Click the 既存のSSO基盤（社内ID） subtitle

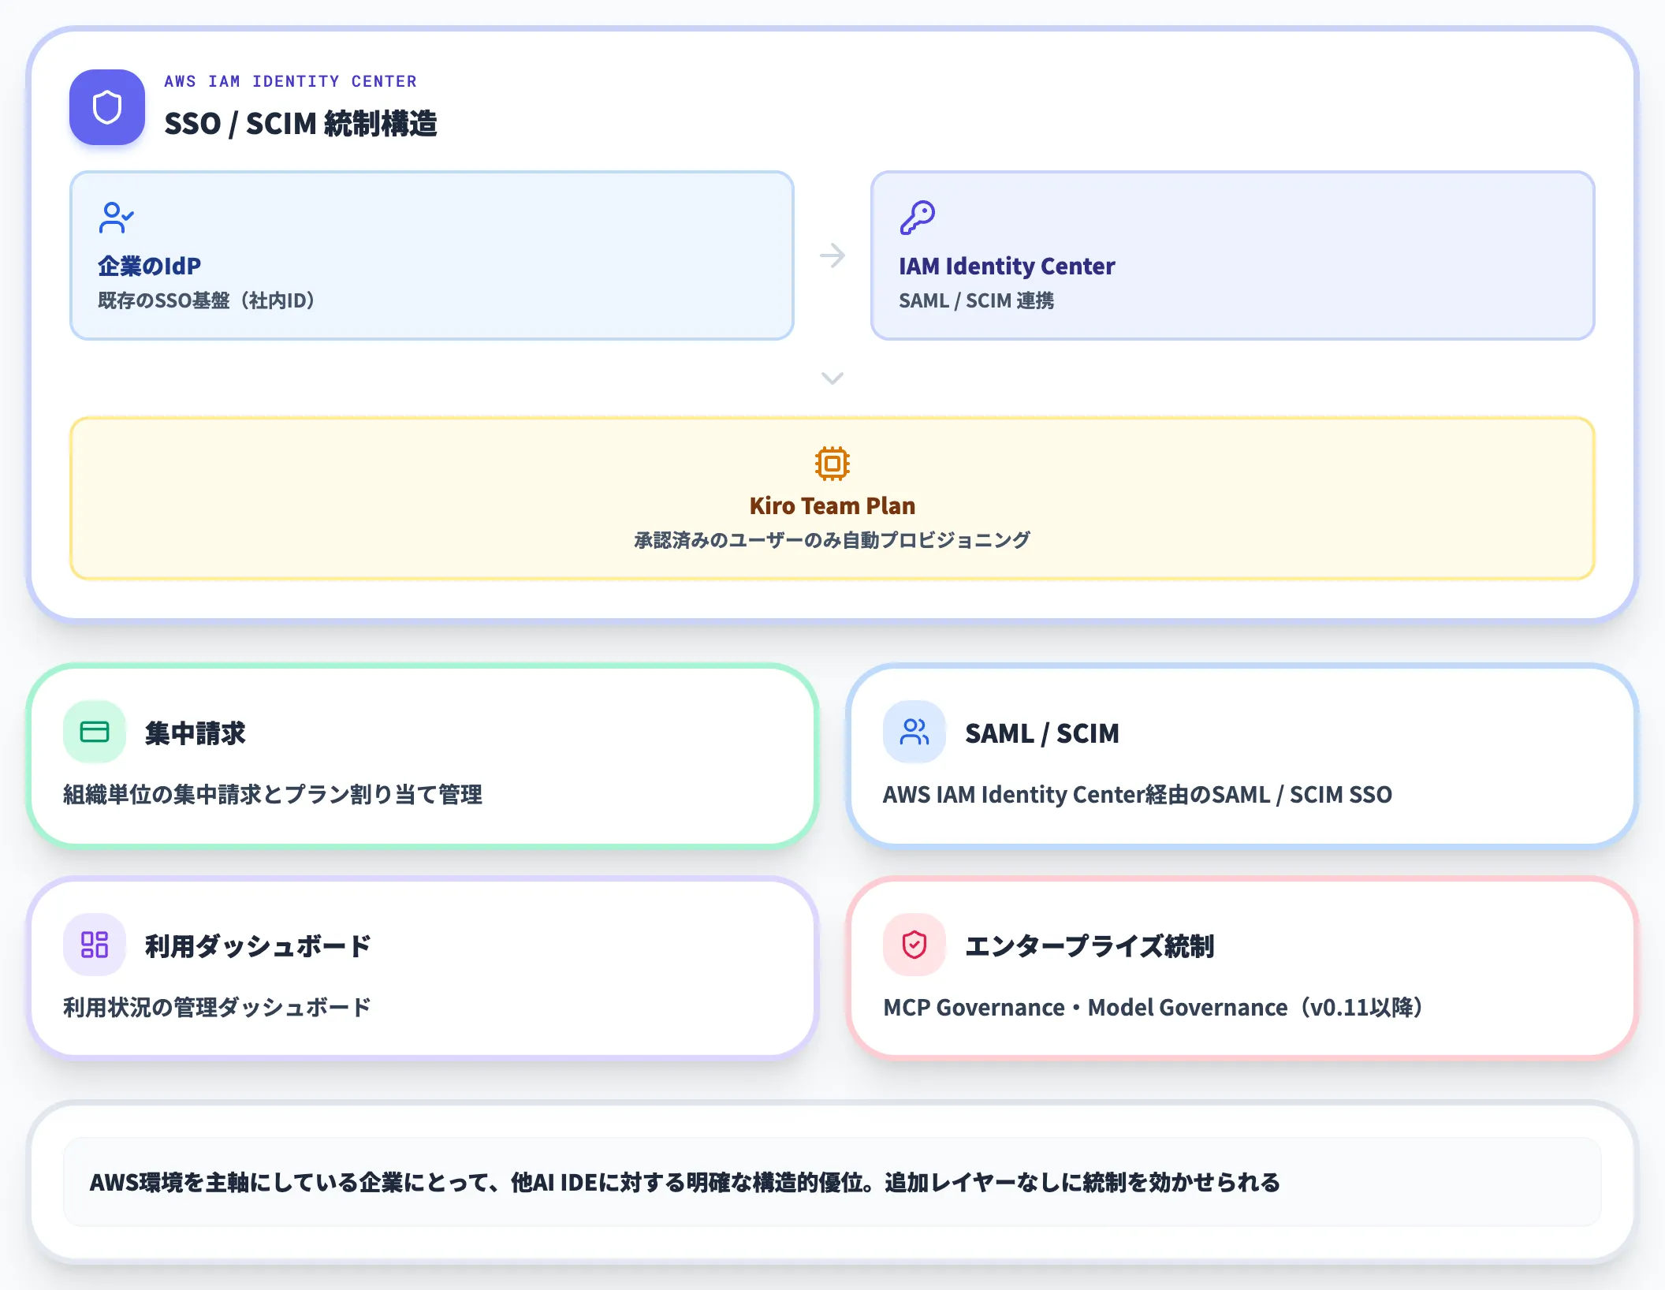[x=207, y=300]
